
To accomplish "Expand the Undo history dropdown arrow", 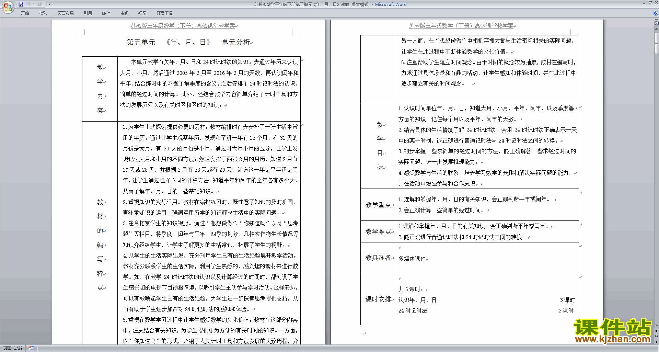I will click(34, 4).
